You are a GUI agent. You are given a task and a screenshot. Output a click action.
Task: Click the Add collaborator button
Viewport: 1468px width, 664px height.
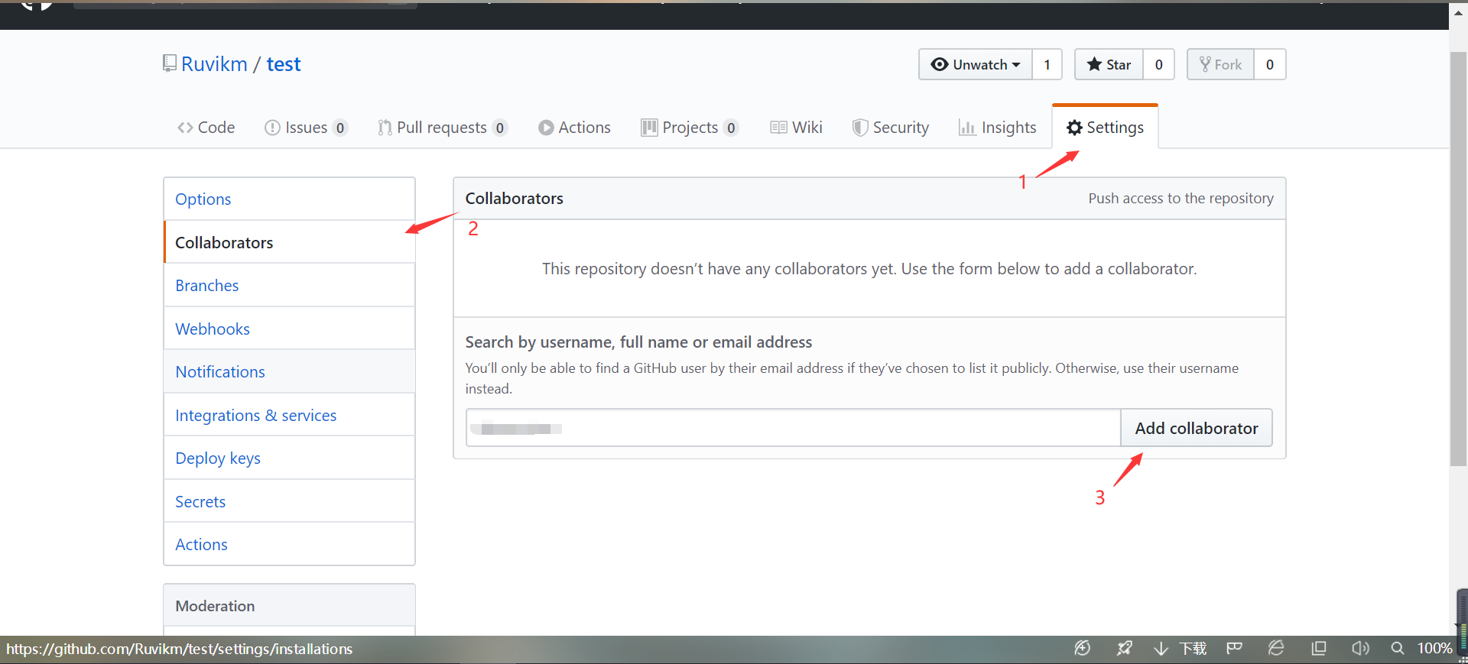[1197, 428]
